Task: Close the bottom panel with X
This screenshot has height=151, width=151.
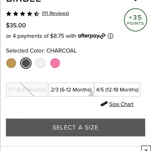Action: [146, 149]
